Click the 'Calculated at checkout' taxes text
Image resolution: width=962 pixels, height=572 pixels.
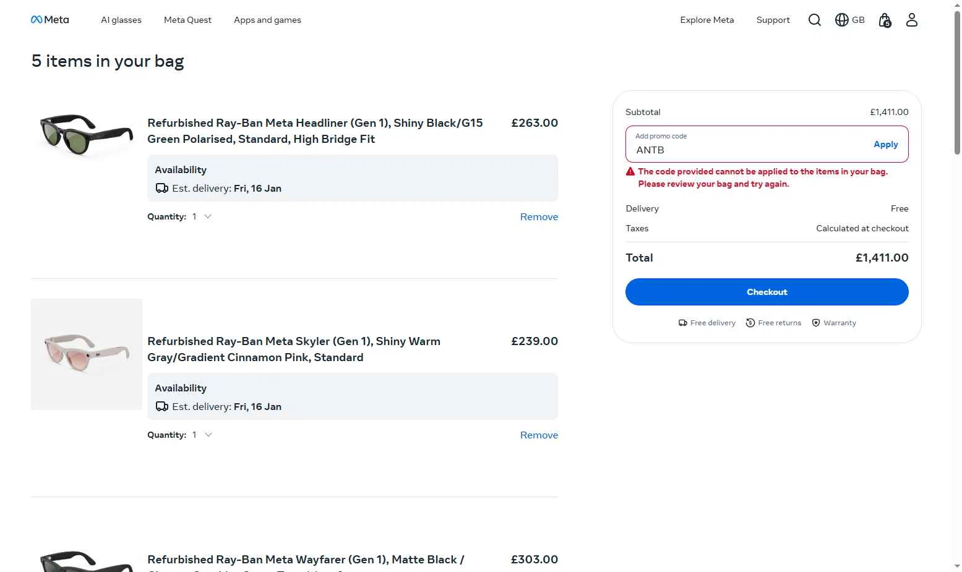[x=862, y=228]
